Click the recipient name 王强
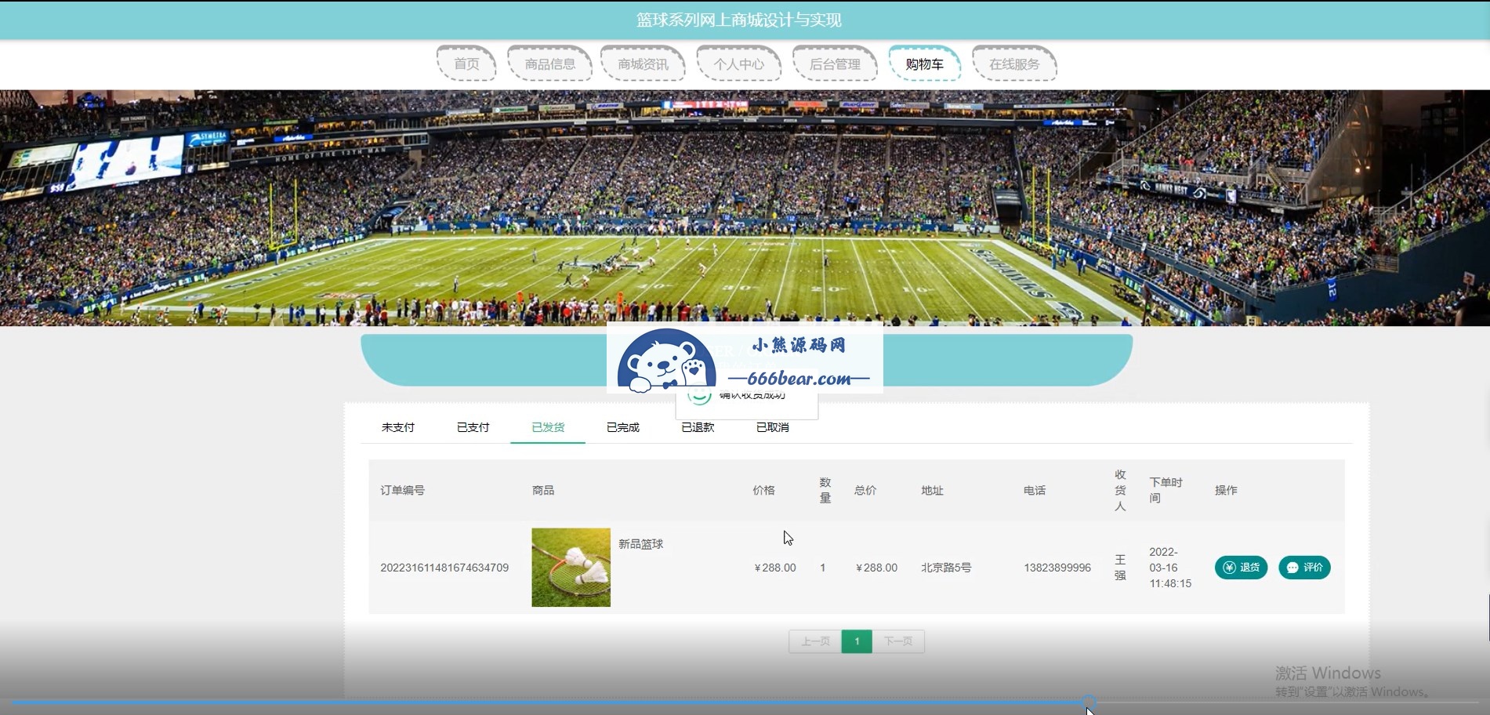The width and height of the screenshot is (1490, 715). coord(1120,568)
